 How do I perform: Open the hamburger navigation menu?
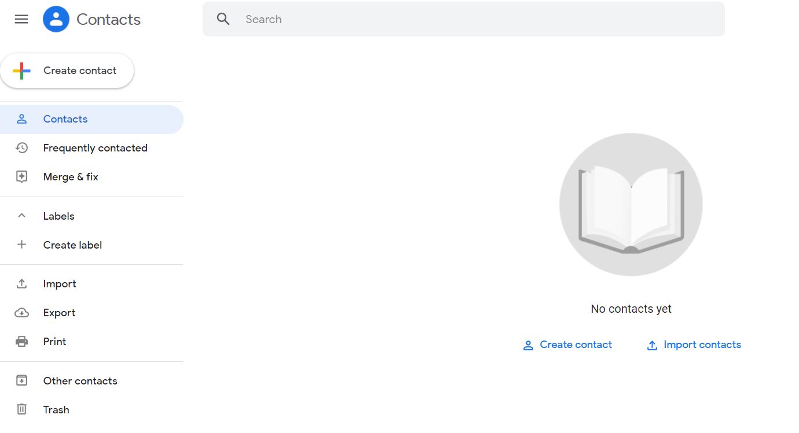click(21, 19)
